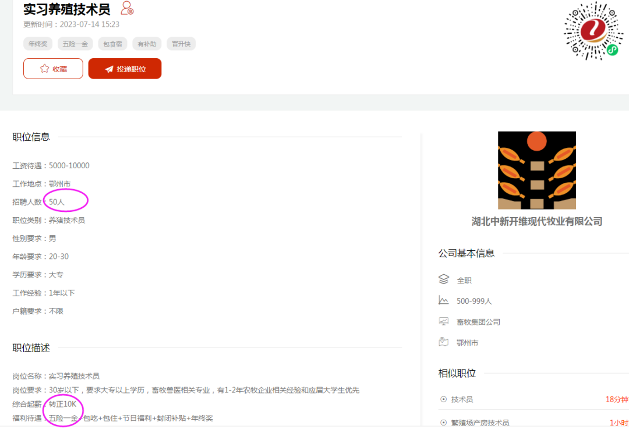629x429 pixels.
Task: Click the company icon next to 畜牧集团公司
Action: point(443,321)
